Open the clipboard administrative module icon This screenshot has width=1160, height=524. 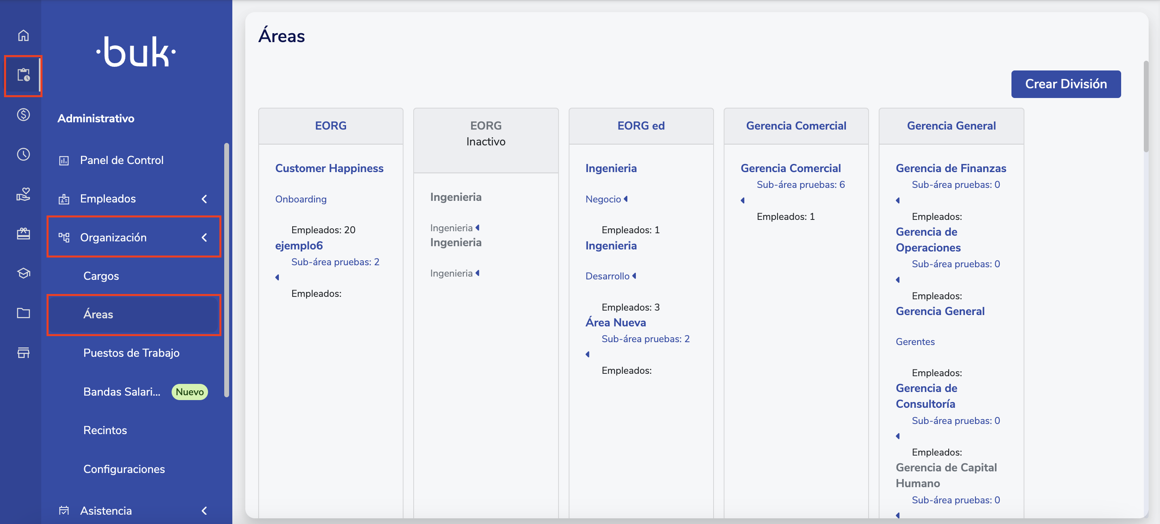(x=23, y=75)
